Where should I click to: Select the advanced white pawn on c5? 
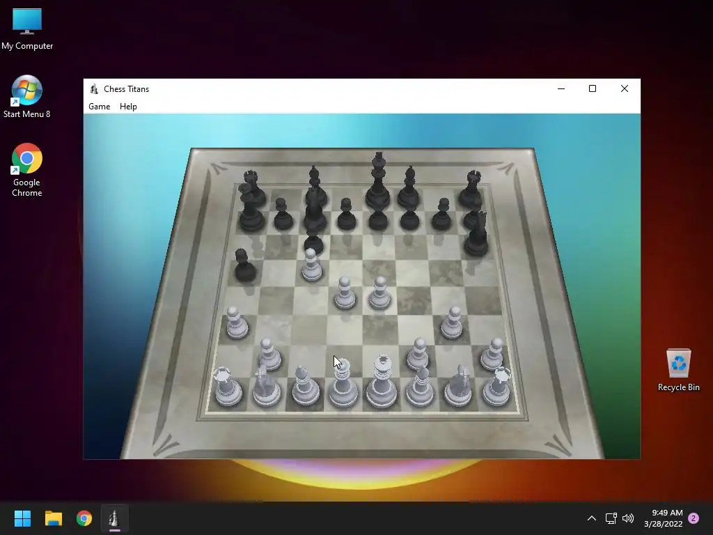(x=311, y=265)
